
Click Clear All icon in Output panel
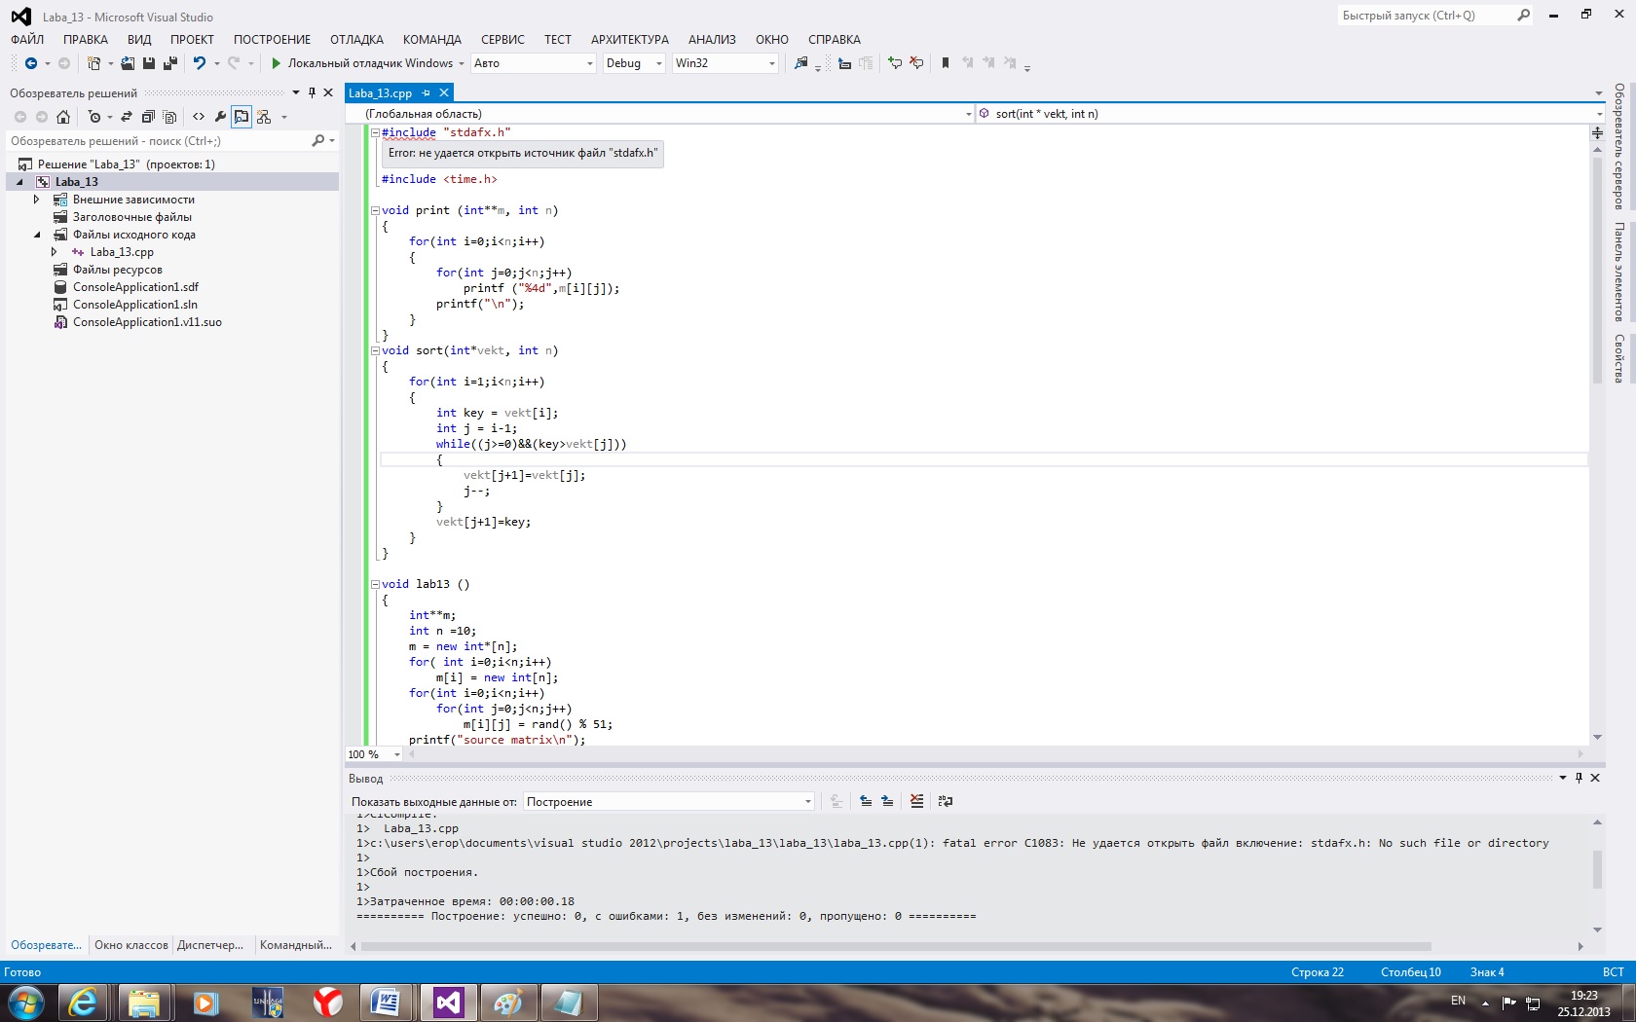[x=916, y=801]
